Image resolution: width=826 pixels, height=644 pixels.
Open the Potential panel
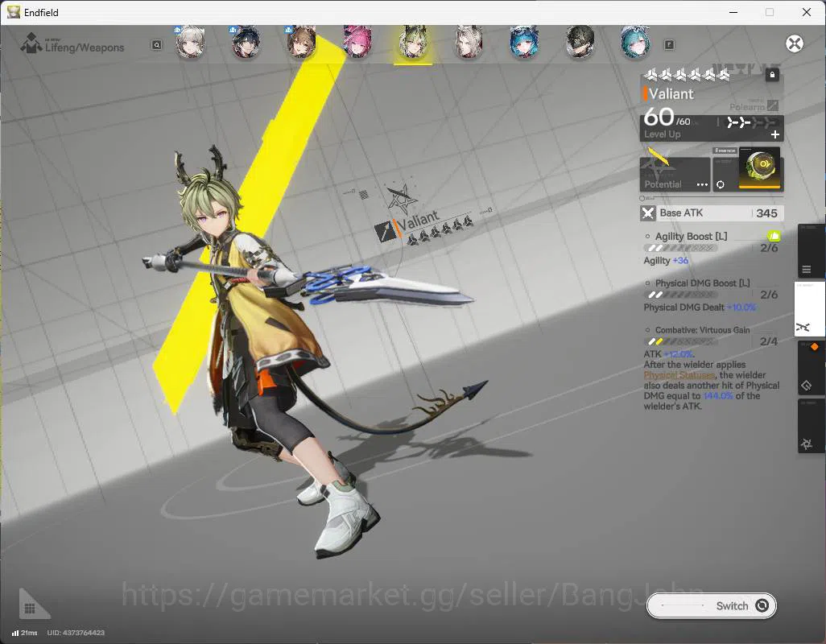coord(675,174)
